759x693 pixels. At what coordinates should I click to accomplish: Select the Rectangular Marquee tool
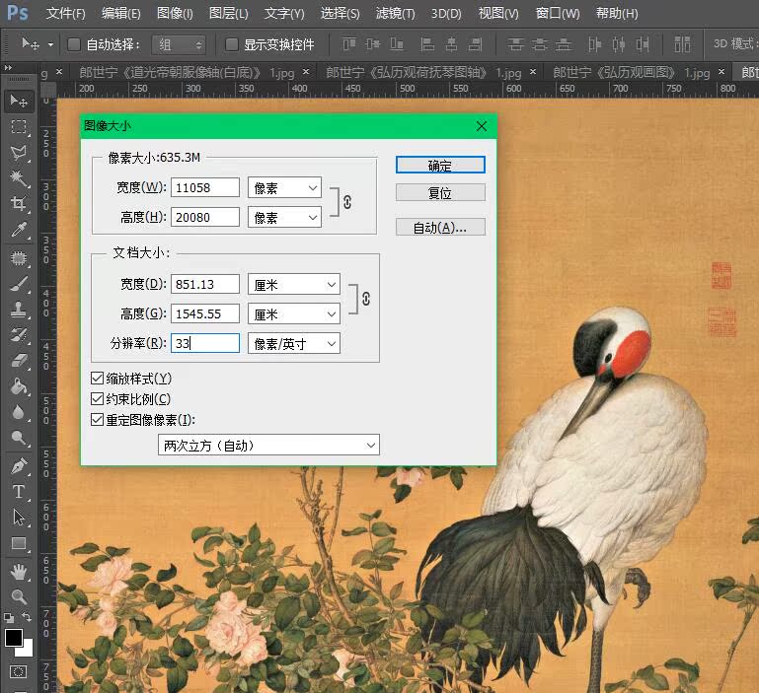tap(19, 127)
